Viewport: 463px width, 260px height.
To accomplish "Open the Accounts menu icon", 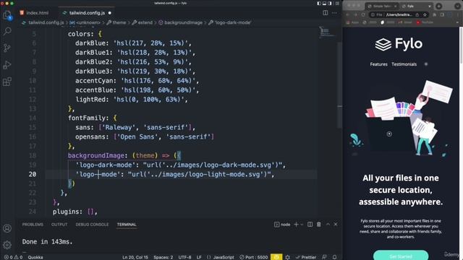I will click(7, 228).
